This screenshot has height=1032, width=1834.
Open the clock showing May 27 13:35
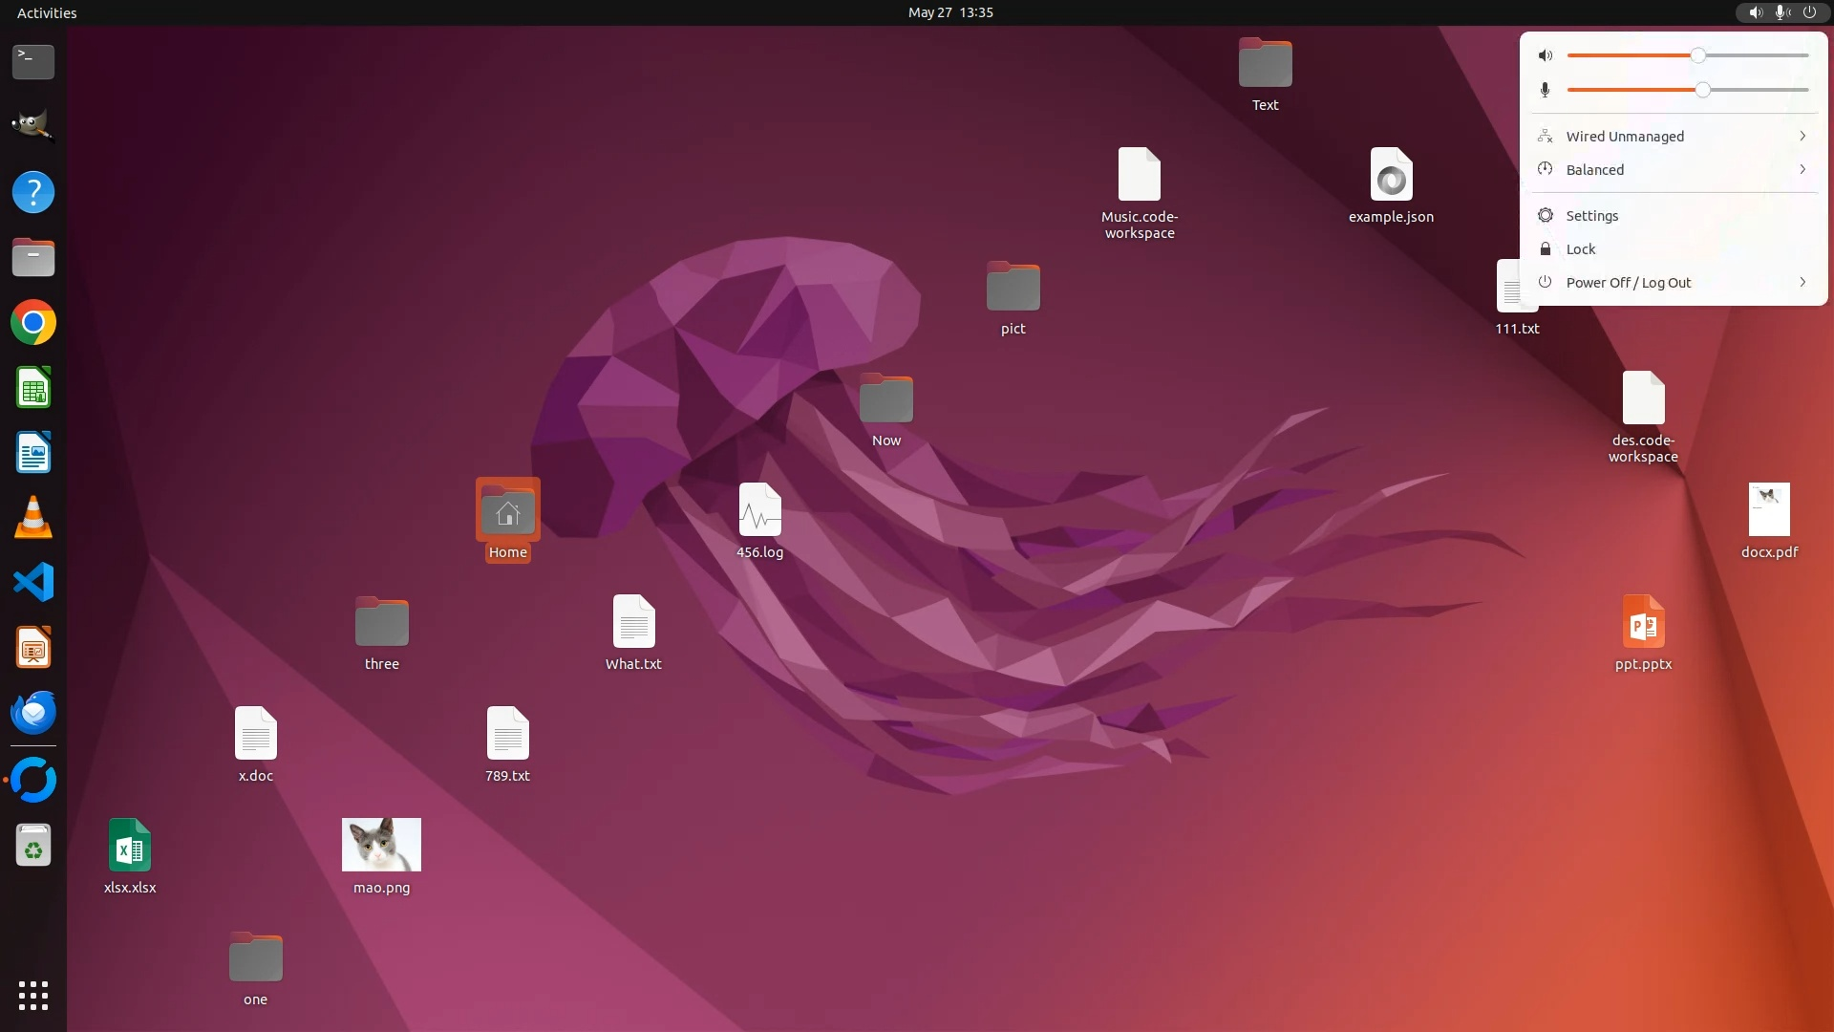pyautogui.click(x=950, y=12)
